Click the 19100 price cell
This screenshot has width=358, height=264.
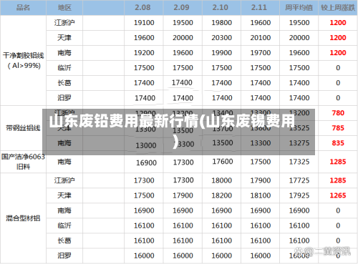(x=144, y=23)
